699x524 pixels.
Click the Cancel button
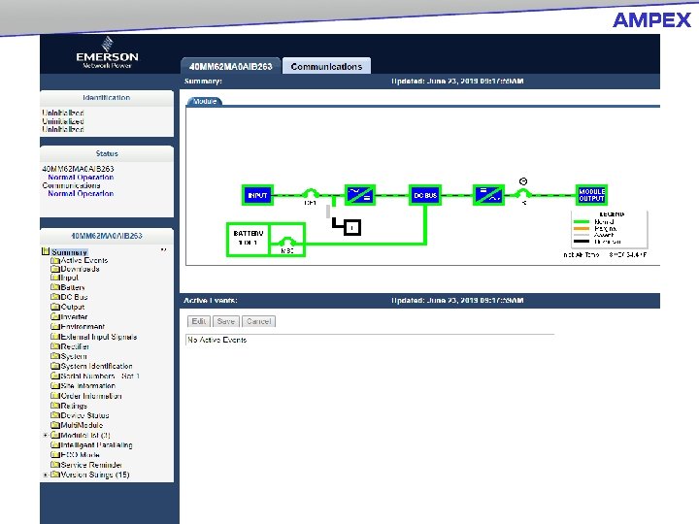click(258, 321)
